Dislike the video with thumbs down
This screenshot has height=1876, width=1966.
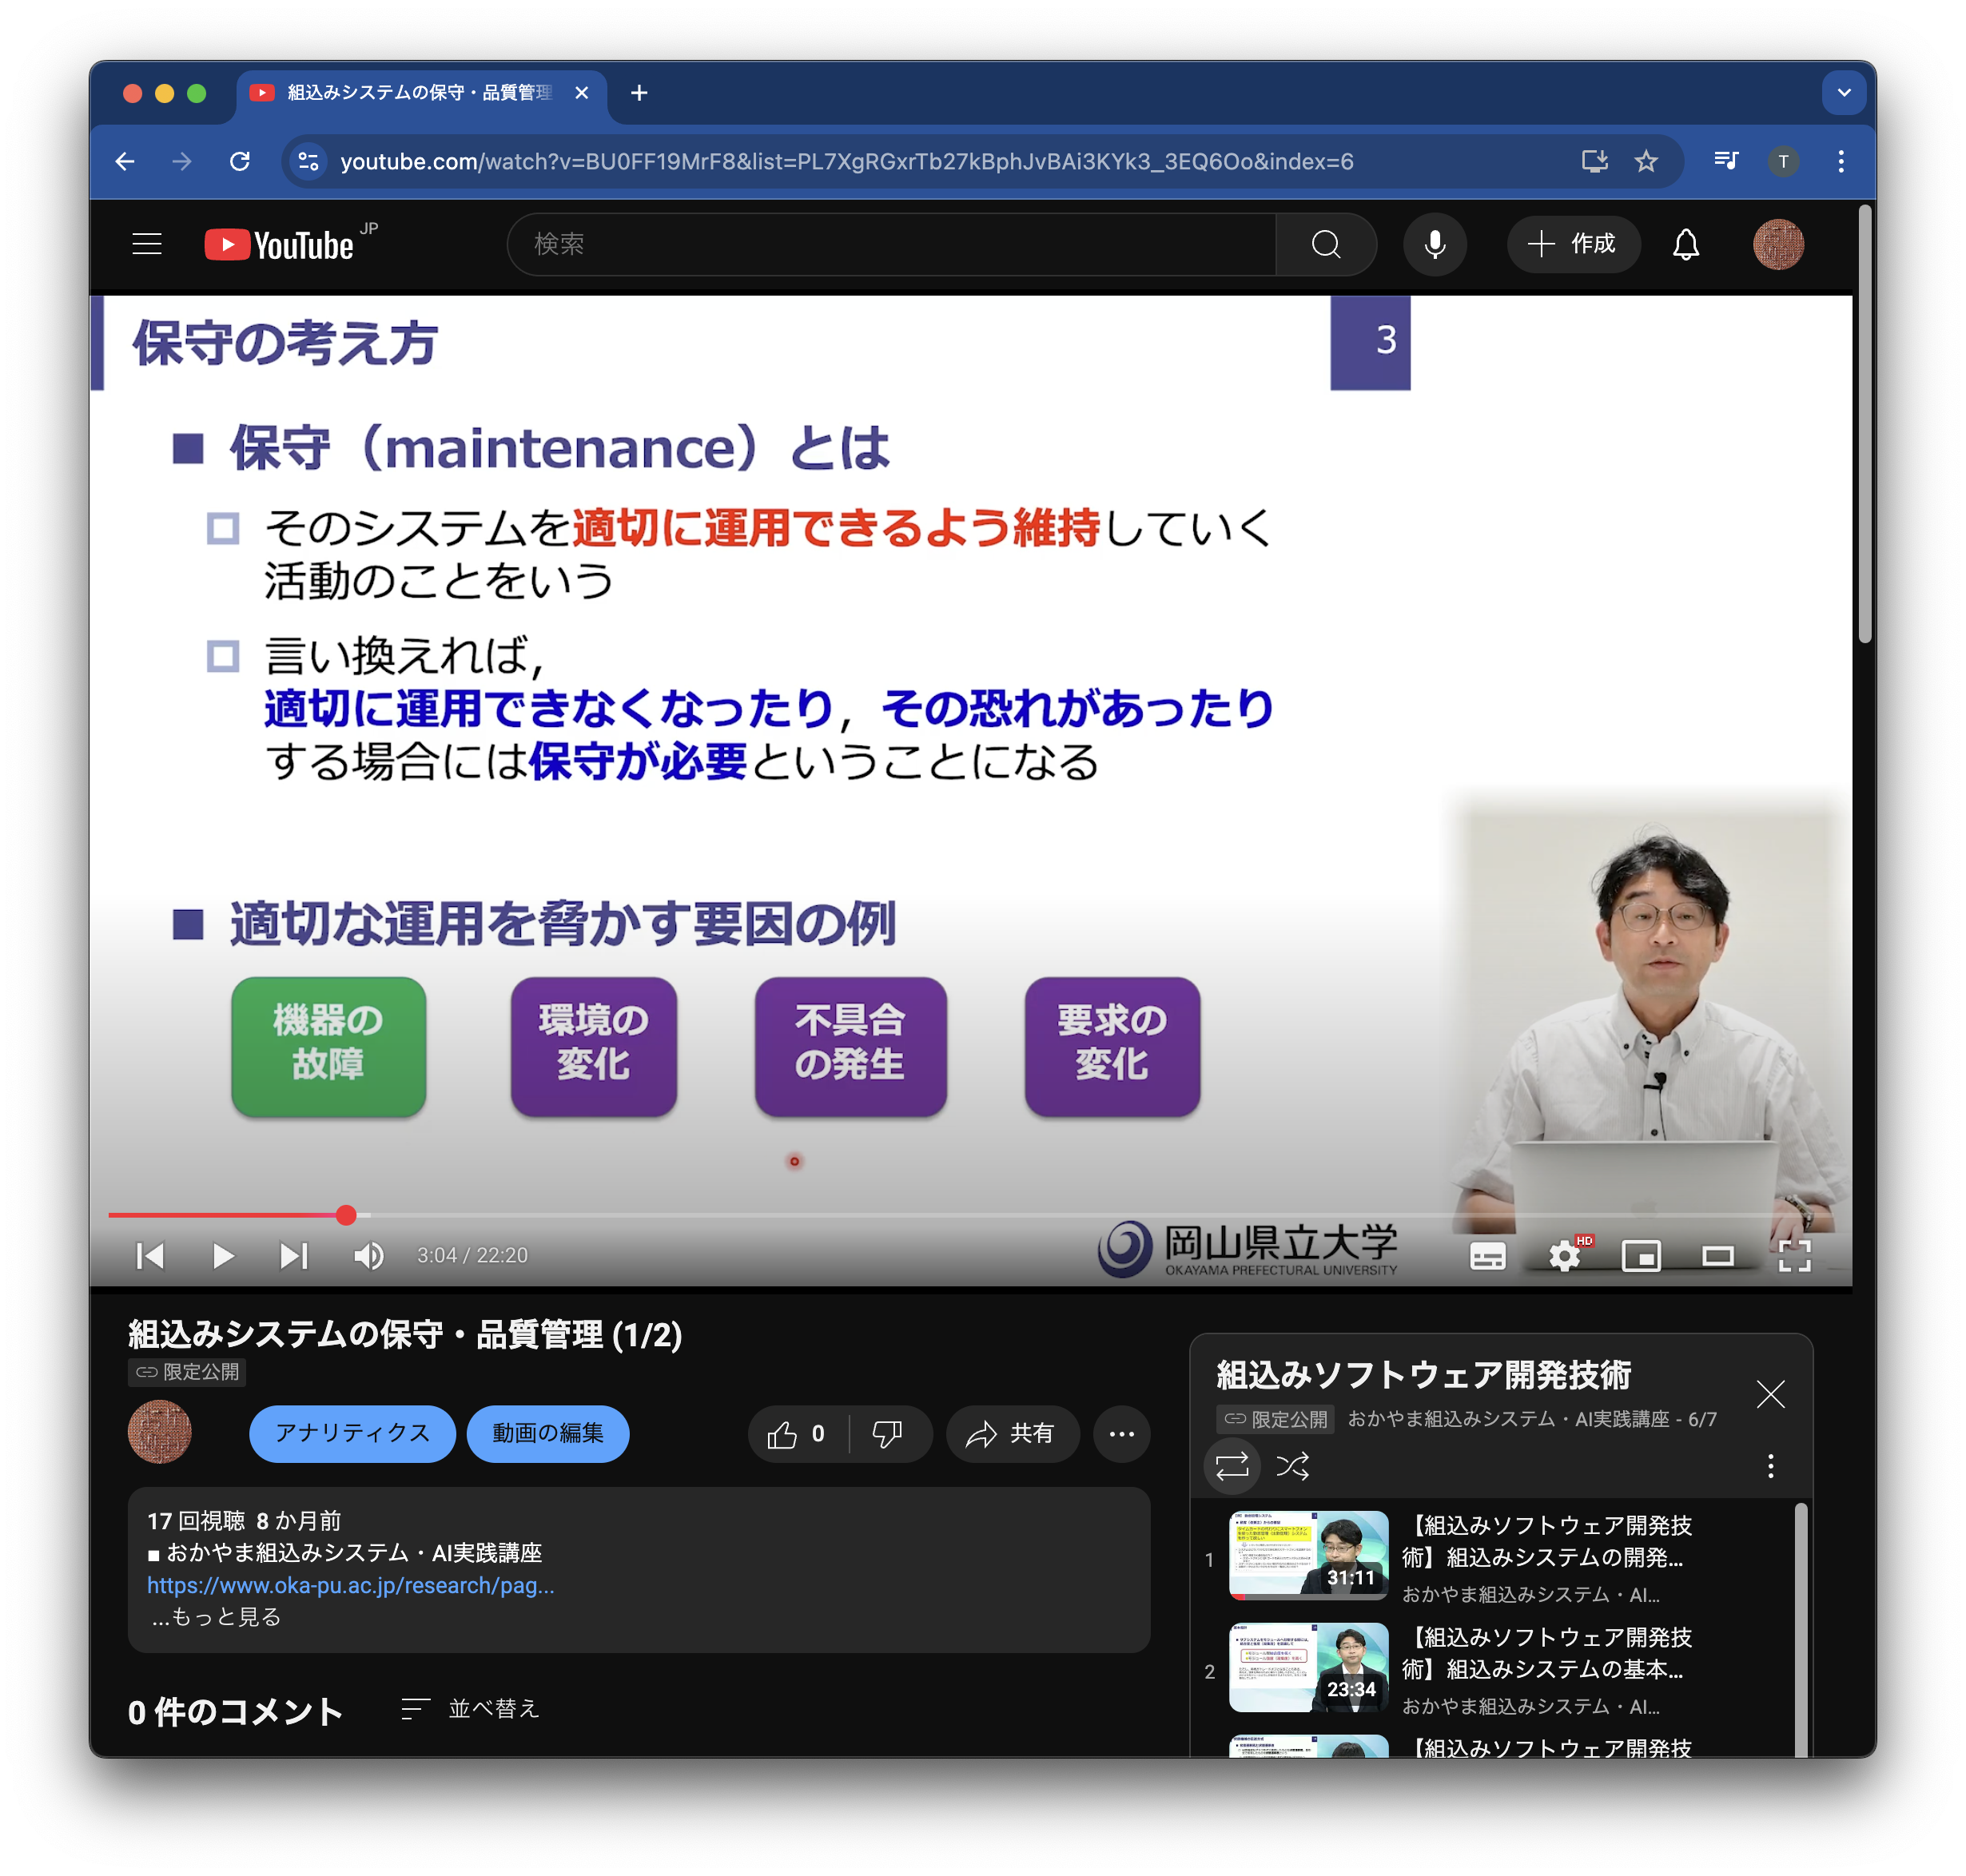pyautogui.click(x=887, y=1434)
